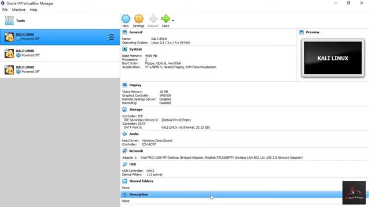Viewport: 369px width, 207px height.
Task: Click the OS icon of the second KALI LINUX
Action: click(x=9, y=53)
